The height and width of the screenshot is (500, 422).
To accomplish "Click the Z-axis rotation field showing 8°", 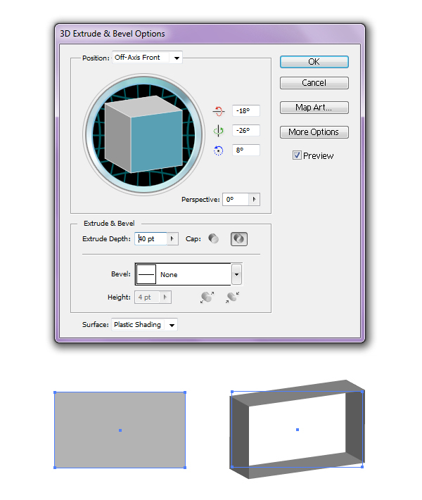I will 246,150.
